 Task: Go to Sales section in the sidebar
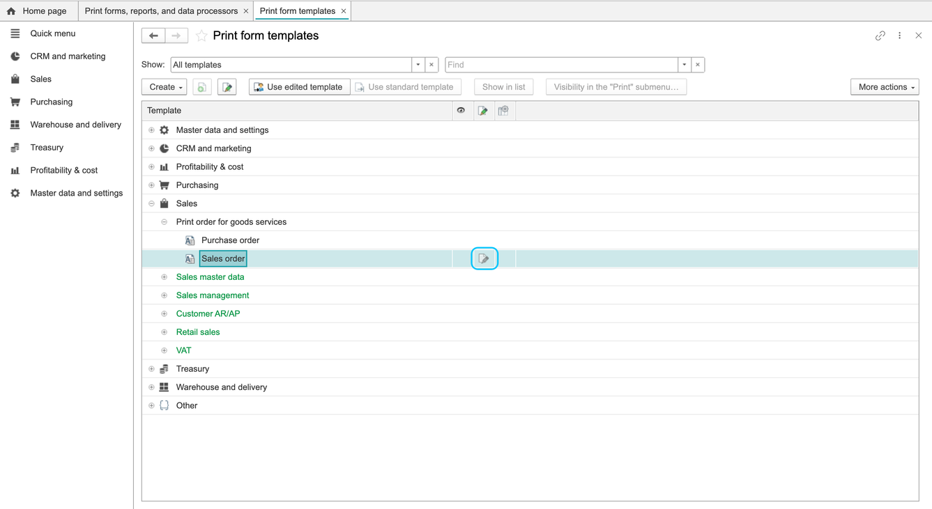tap(40, 79)
